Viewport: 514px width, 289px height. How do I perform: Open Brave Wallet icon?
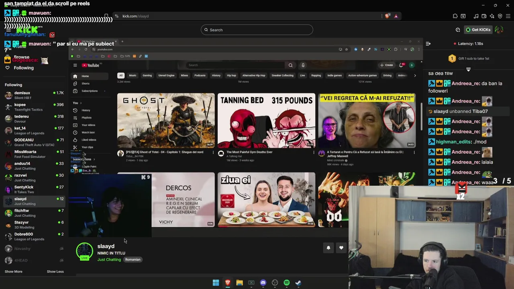click(x=484, y=16)
